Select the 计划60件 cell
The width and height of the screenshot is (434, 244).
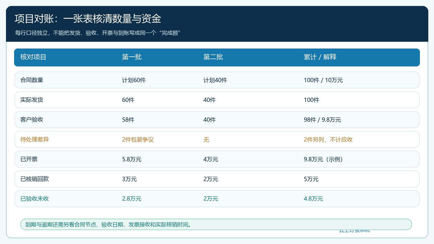coord(134,80)
